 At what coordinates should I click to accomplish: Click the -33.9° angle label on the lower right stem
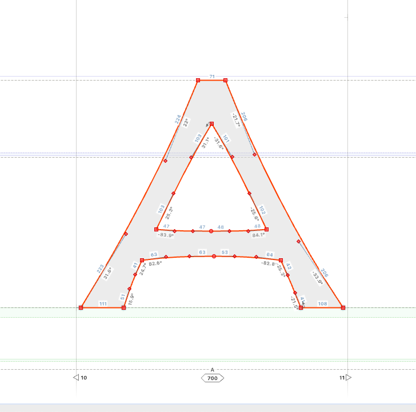coord(317,278)
